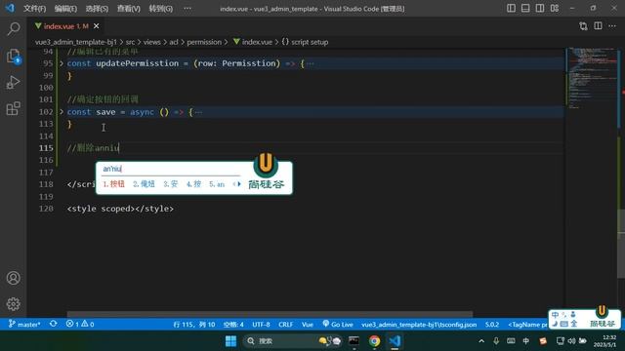Click tsconfig.json status bar entry
The image size is (625, 351).
(x=419, y=325)
